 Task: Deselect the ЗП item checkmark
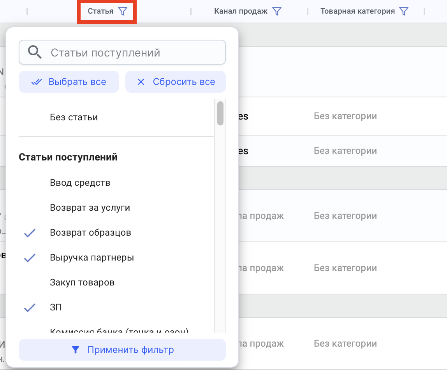(x=30, y=308)
